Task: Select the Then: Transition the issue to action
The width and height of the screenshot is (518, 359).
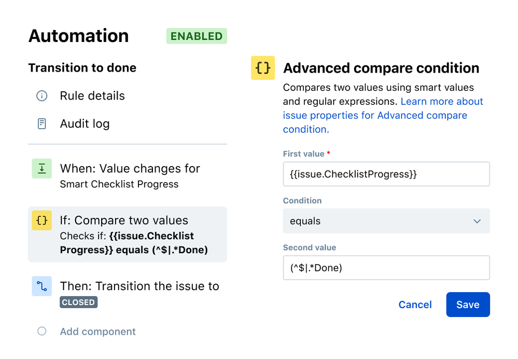Action: pos(139,286)
